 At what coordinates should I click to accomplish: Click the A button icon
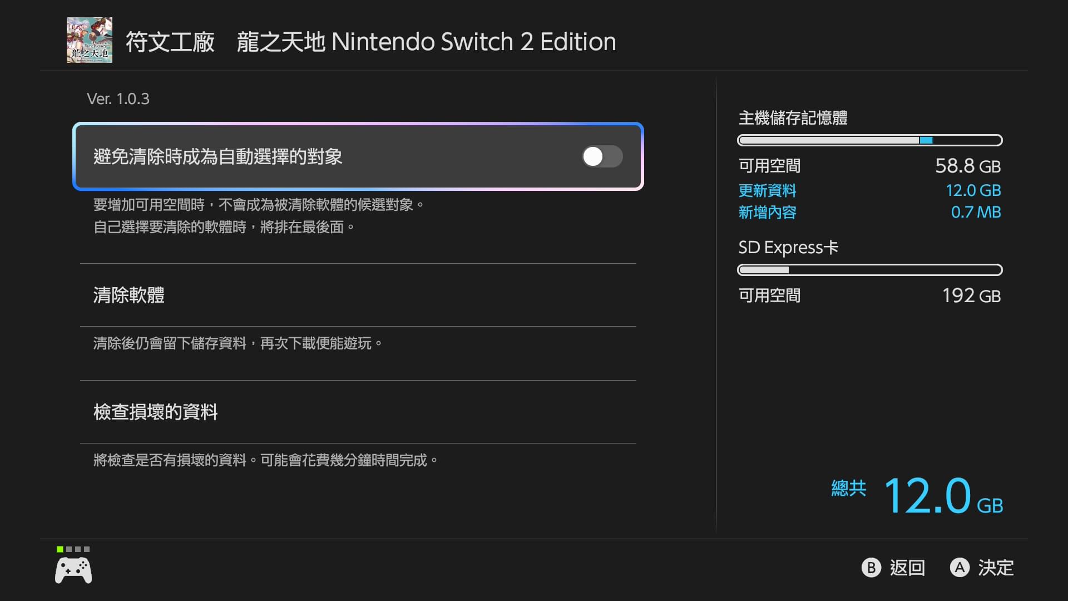960,568
